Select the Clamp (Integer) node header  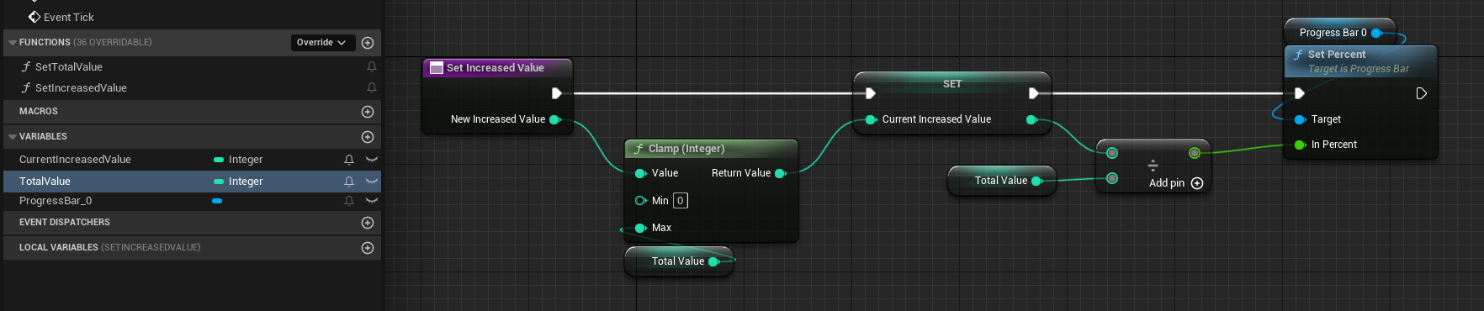click(x=711, y=148)
